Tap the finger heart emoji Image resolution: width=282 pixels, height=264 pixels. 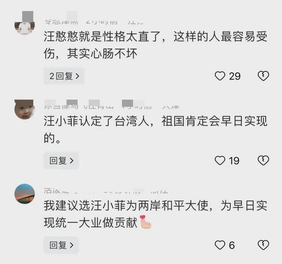point(146,222)
